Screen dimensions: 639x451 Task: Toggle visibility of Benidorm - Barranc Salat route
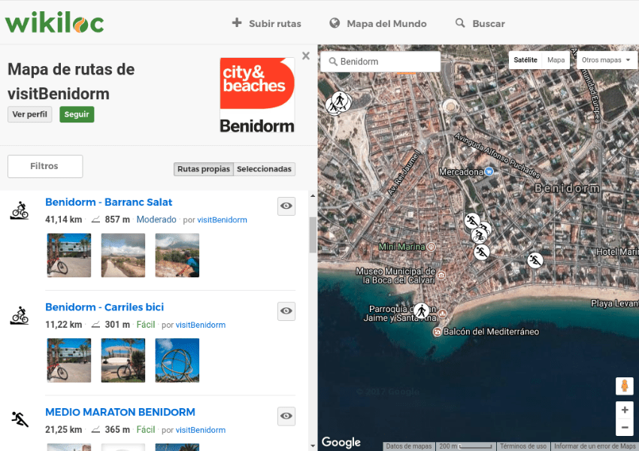coord(286,206)
